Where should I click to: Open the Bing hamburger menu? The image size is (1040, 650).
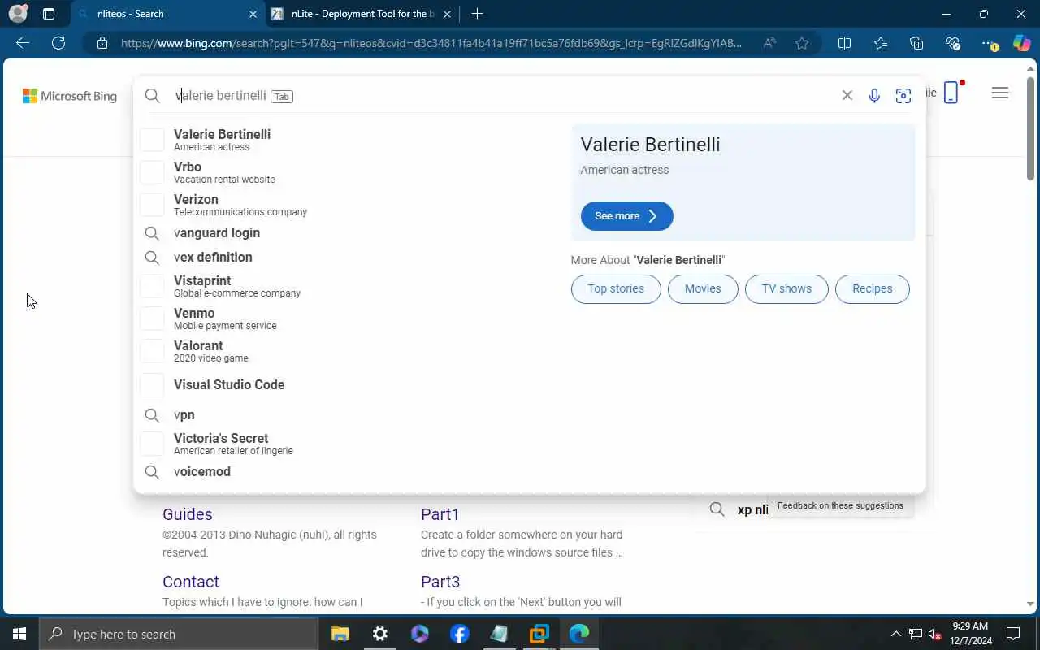(1000, 93)
